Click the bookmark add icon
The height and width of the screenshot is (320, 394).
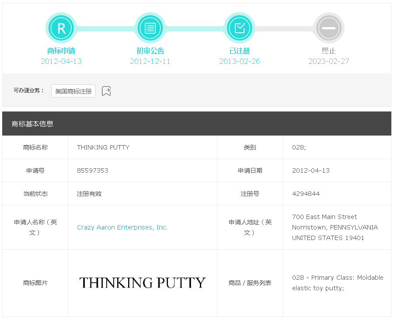click(x=106, y=91)
